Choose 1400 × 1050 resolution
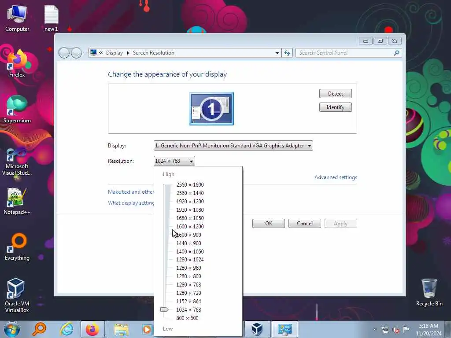This screenshot has height=338, width=451. pos(190,251)
